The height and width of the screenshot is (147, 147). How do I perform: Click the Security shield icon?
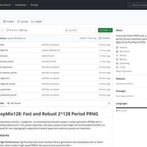19,22
